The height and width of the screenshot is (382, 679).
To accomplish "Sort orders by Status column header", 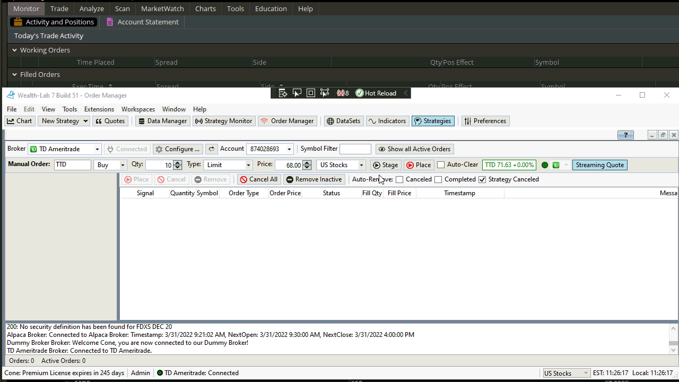I will [x=332, y=193].
